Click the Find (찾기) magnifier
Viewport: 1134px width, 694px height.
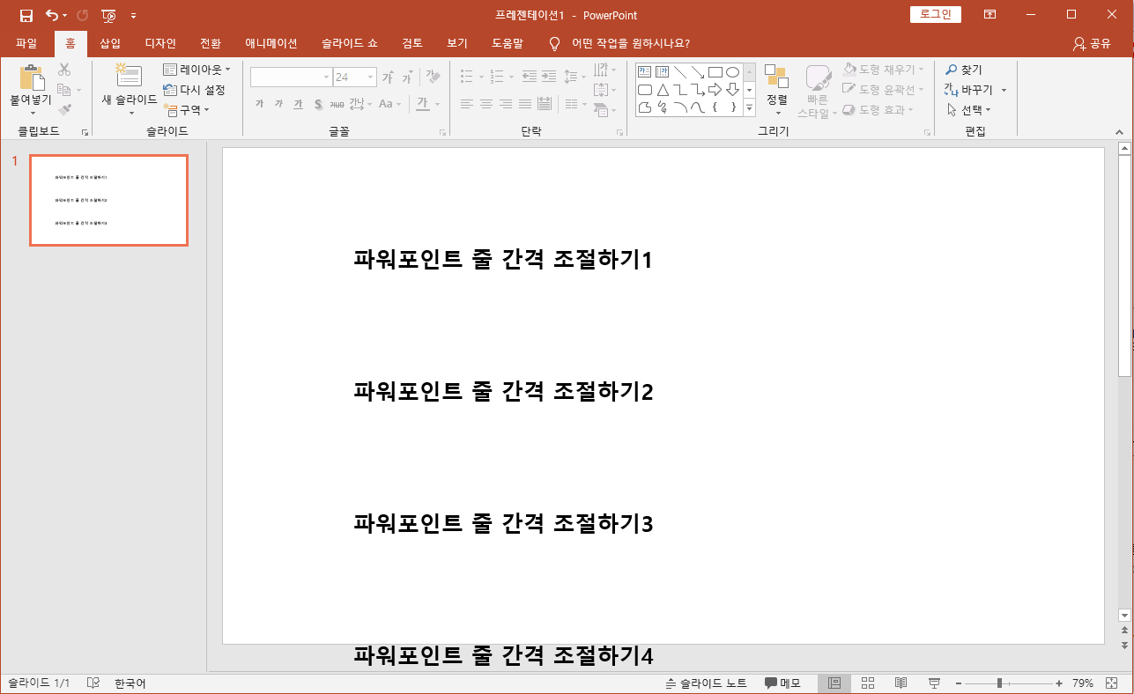click(952, 70)
